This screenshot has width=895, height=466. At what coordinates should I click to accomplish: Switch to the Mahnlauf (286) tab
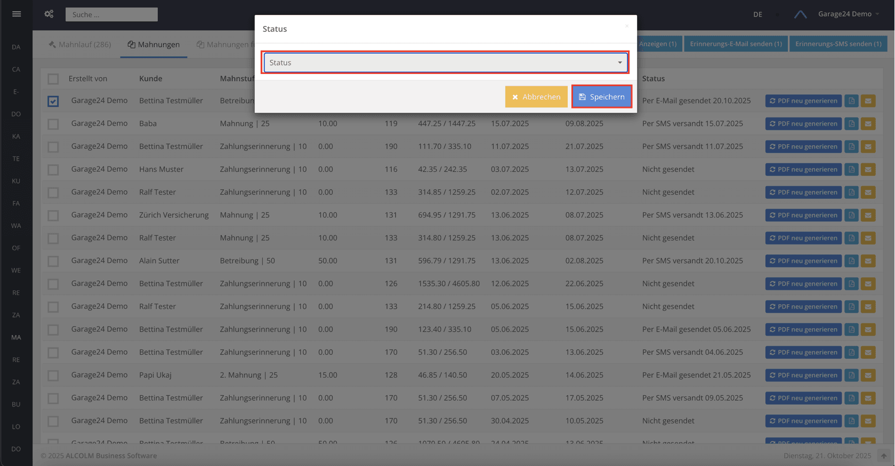point(79,45)
